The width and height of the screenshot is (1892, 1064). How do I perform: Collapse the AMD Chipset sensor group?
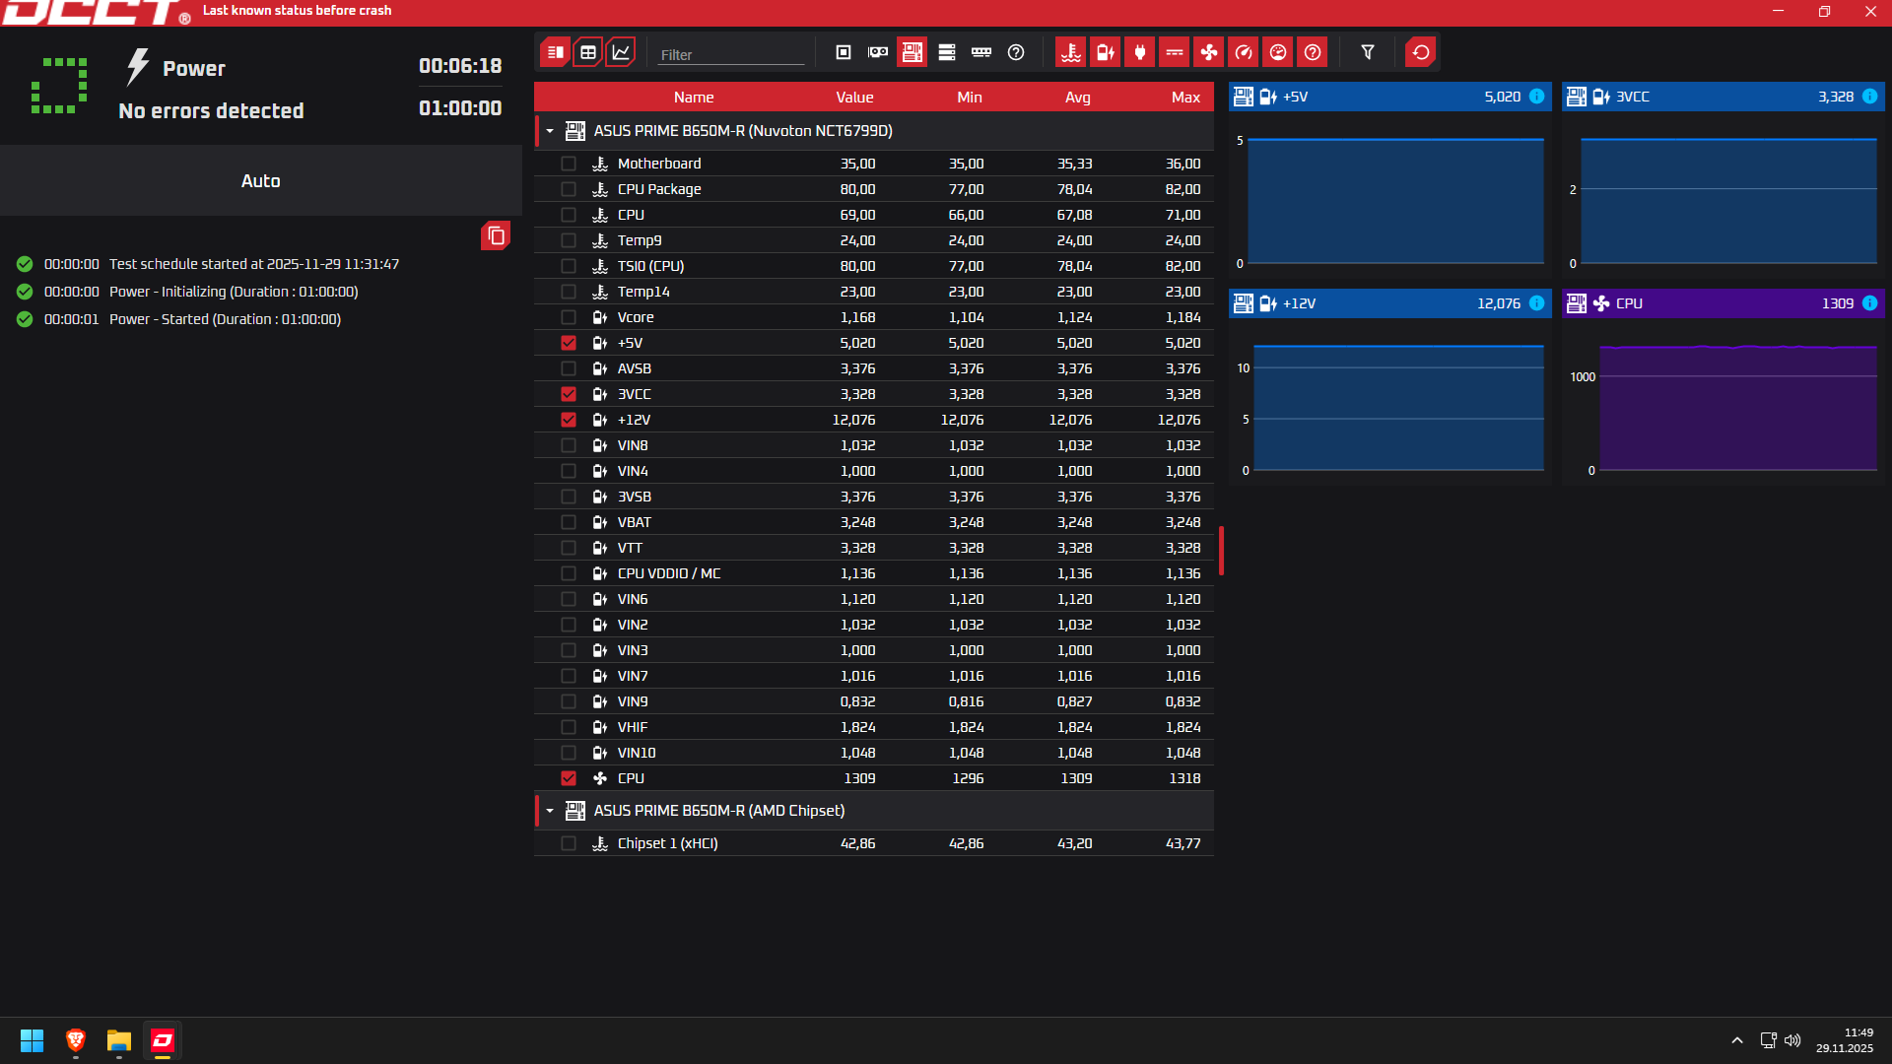pyautogui.click(x=550, y=811)
